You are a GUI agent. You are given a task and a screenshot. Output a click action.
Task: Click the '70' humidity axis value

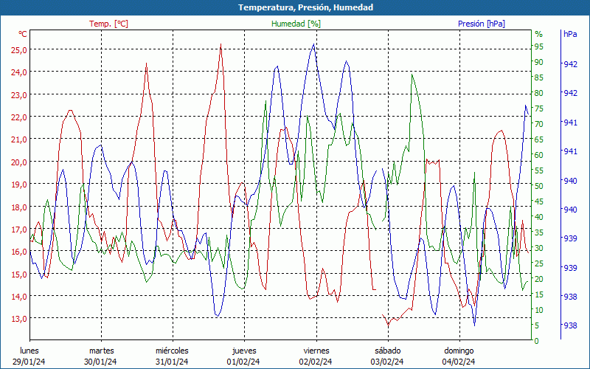tap(539, 124)
